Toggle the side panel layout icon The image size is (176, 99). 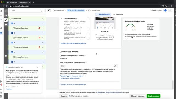(x=49, y=10)
